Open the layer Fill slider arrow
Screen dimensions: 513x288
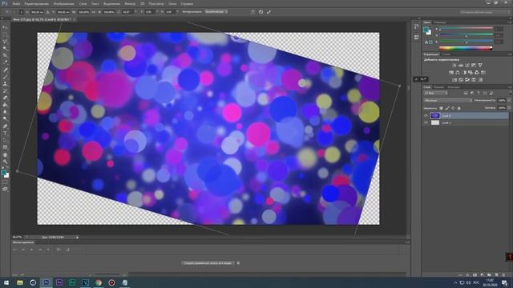coord(509,108)
